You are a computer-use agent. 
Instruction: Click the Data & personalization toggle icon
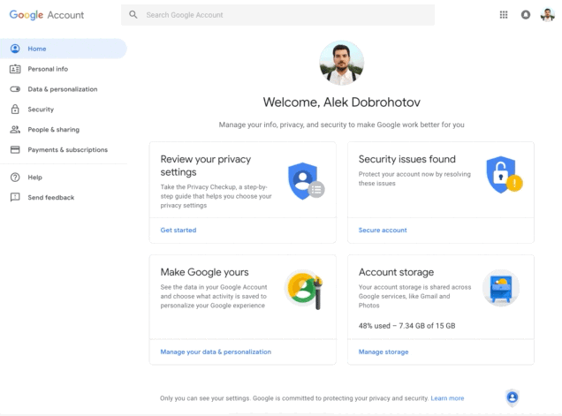tap(15, 89)
